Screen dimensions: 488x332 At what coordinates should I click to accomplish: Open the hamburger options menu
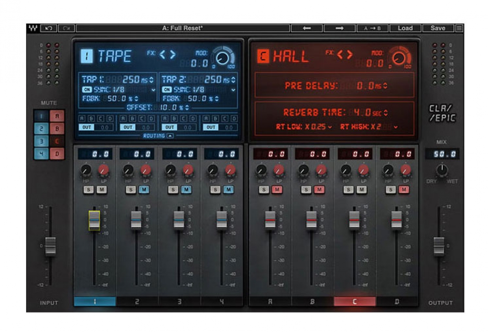coord(459,28)
